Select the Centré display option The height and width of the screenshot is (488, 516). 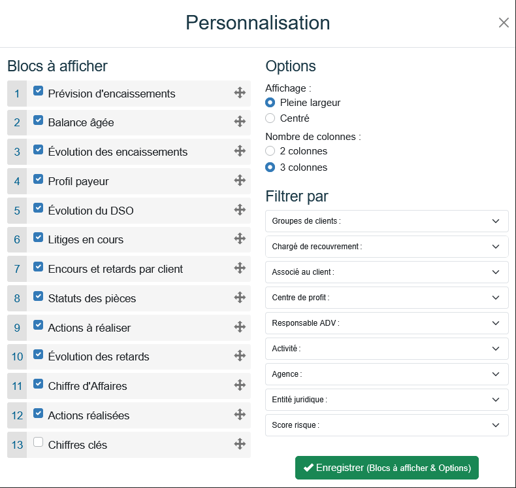pyautogui.click(x=270, y=118)
